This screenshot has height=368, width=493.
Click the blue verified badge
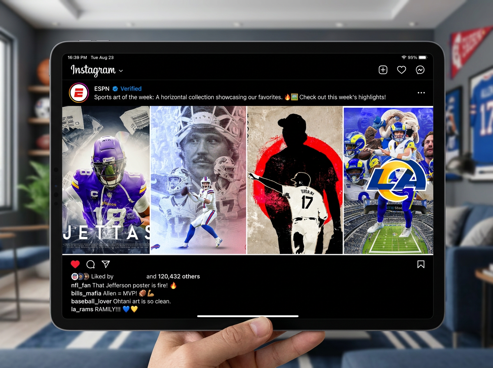(115, 89)
